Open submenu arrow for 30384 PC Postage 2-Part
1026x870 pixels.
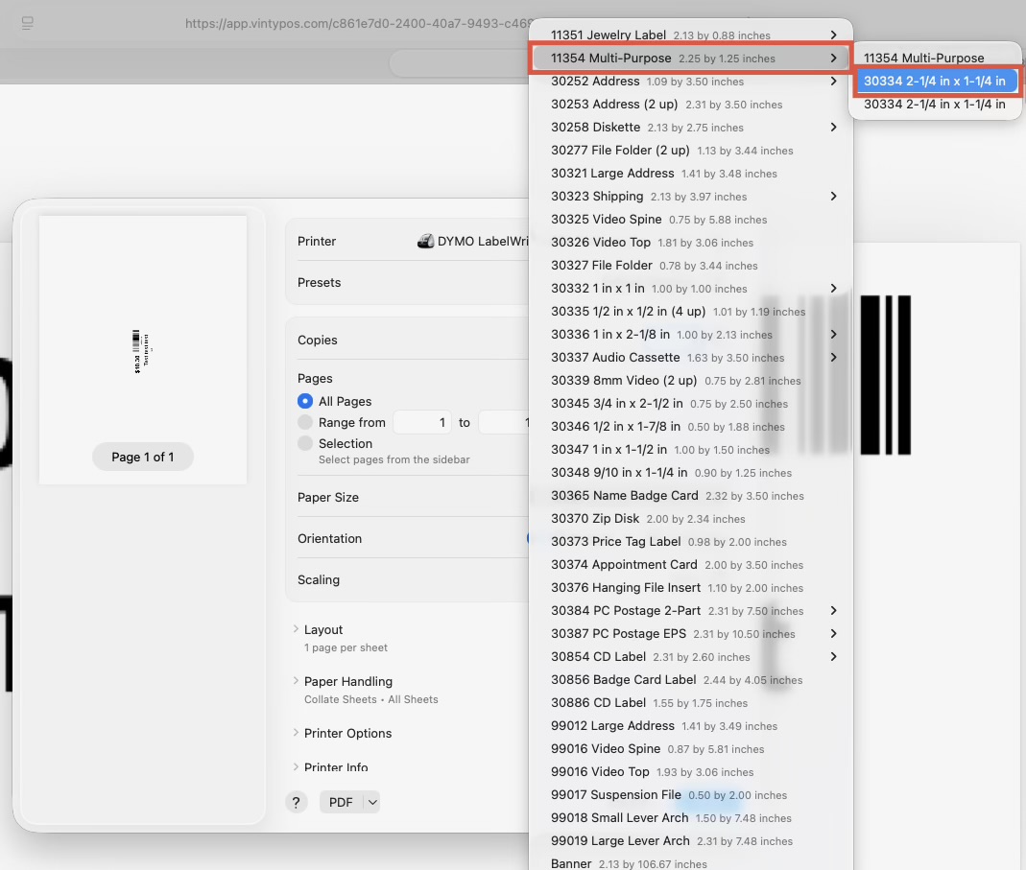(833, 610)
